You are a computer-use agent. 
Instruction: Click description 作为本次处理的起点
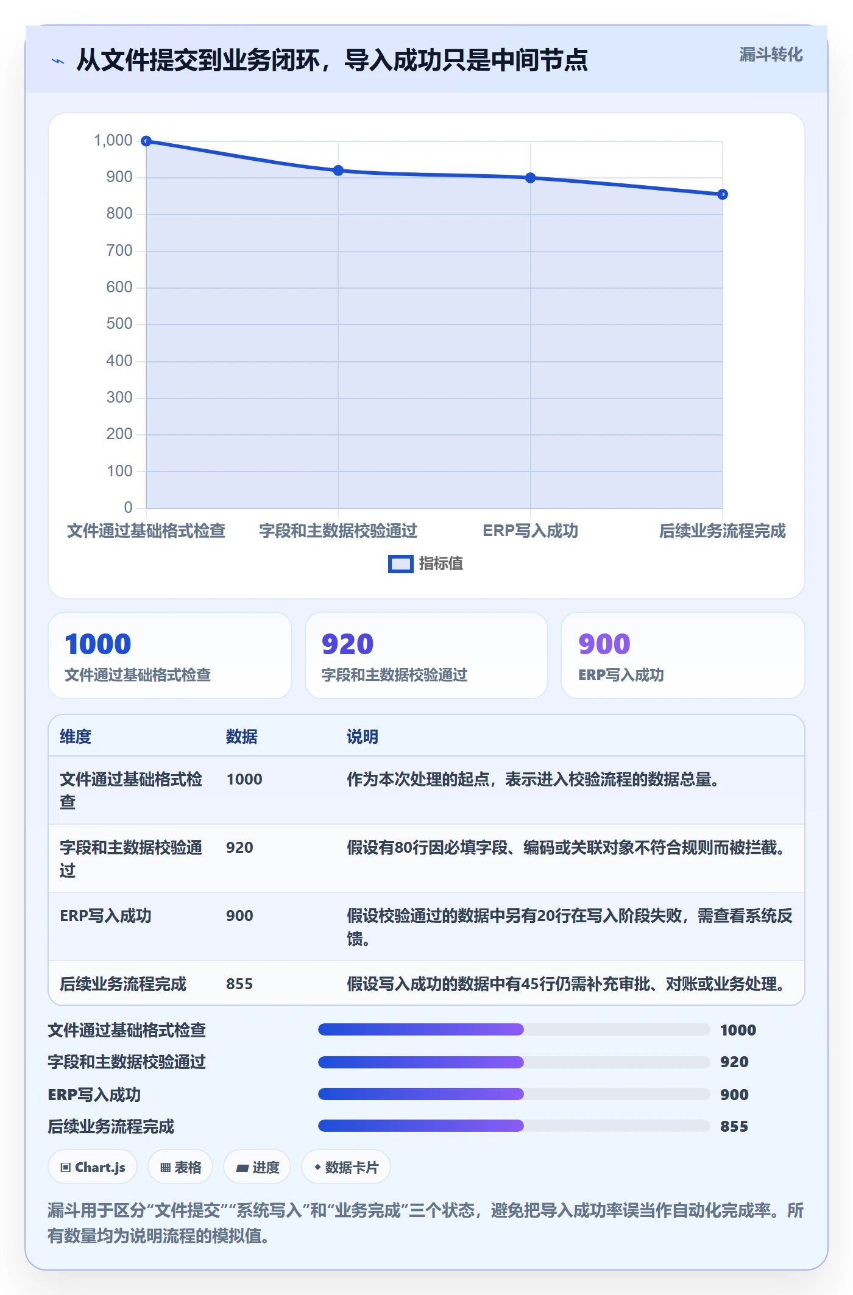pos(533,780)
